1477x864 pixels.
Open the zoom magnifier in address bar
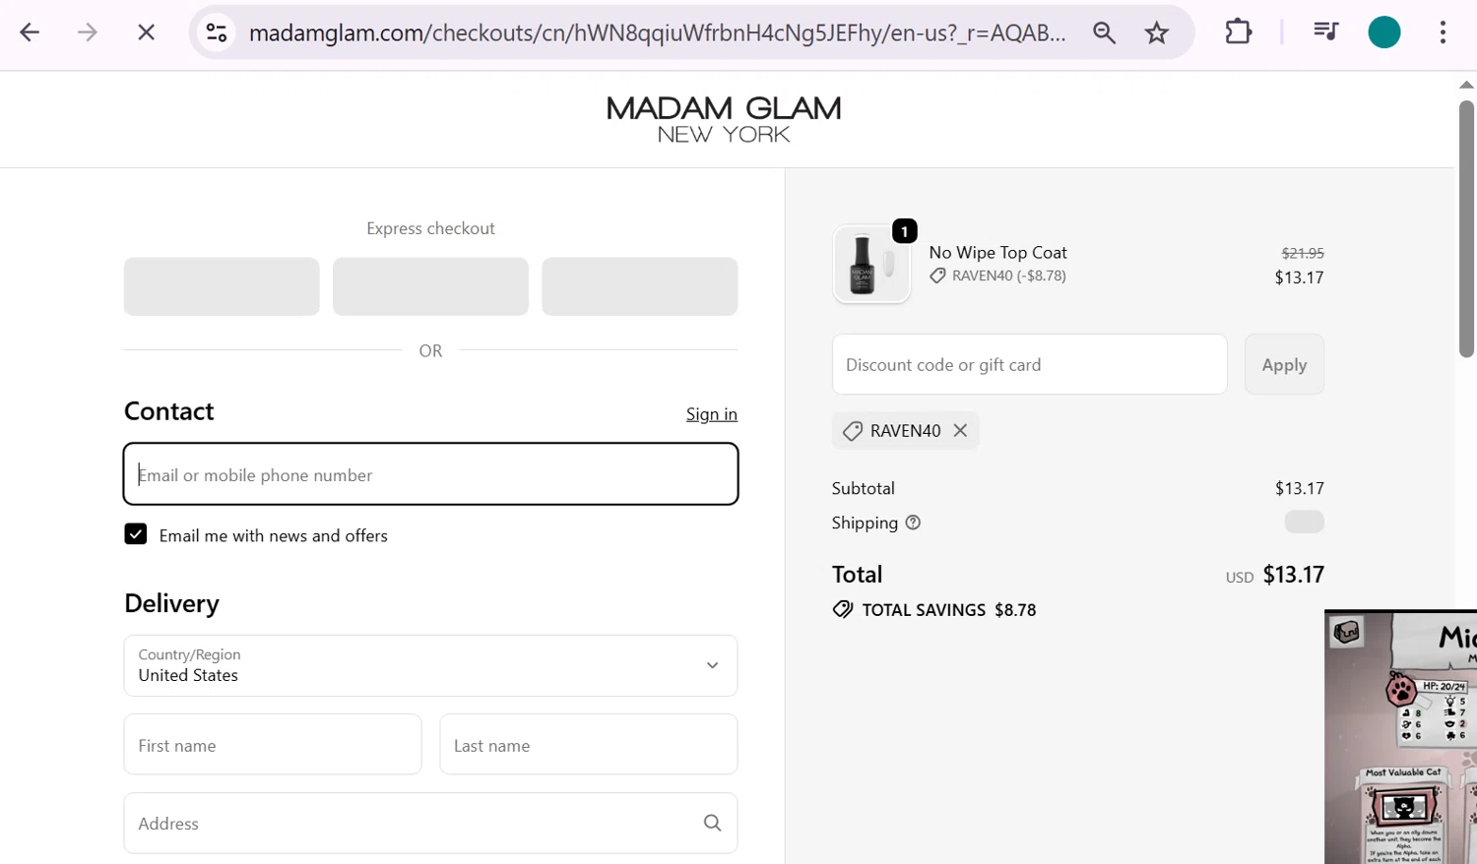1104,32
